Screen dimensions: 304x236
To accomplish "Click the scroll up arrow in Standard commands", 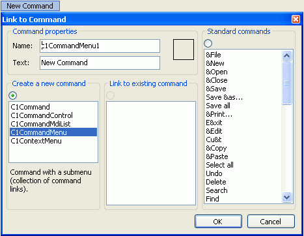I will point(286,55).
